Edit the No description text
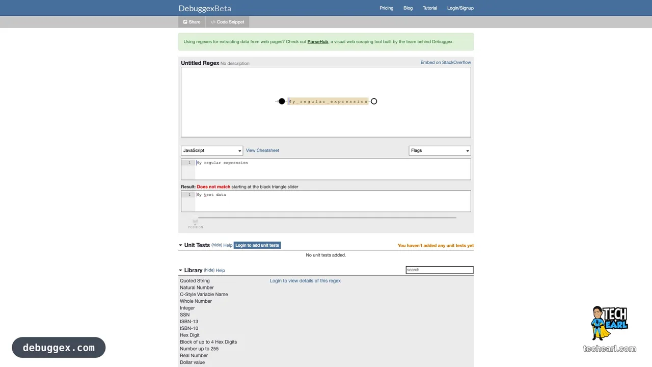This screenshot has width=652, height=367. pos(235,64)
